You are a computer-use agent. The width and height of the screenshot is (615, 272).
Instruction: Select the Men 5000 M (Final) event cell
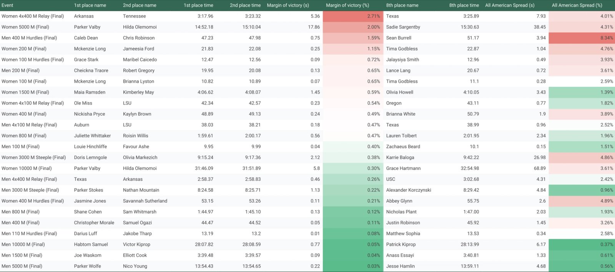coord(22,266)
